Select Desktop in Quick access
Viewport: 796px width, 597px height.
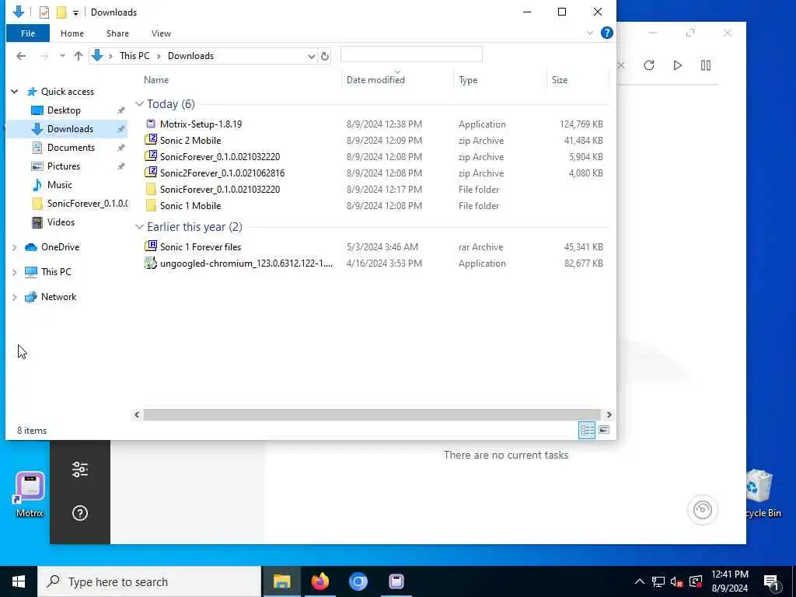click(x=64, y=110)
